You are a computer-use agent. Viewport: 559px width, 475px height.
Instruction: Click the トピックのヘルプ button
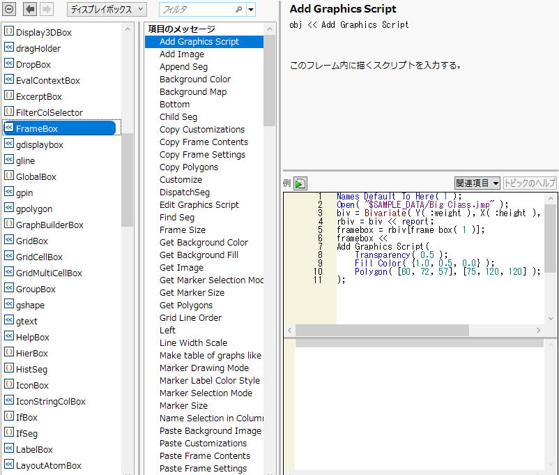click(530, 183)
